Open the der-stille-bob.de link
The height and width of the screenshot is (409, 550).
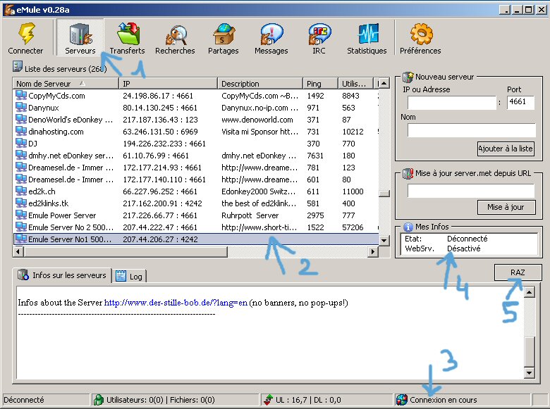click(176, 303)
